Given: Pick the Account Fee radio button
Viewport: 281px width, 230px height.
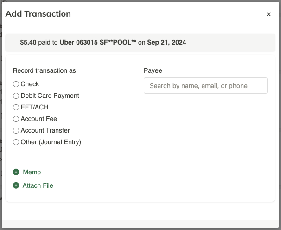Looking at the screenshot, I should (16, 119).
